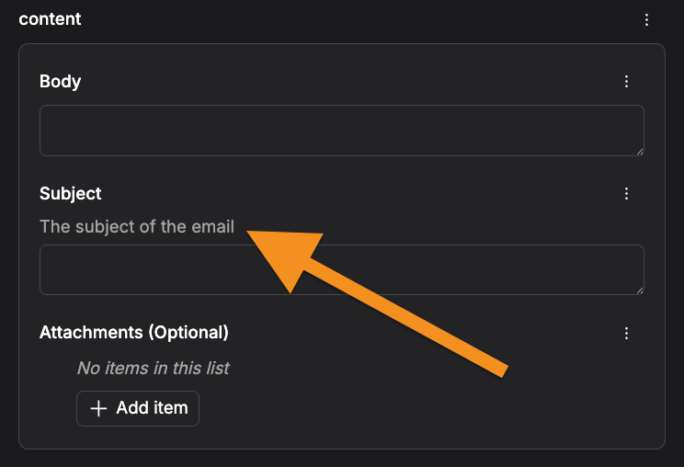Image resolution: width=684 pixels, height=467 pixels.
Task: Focus the Body text area
Action: coord(342,131)
